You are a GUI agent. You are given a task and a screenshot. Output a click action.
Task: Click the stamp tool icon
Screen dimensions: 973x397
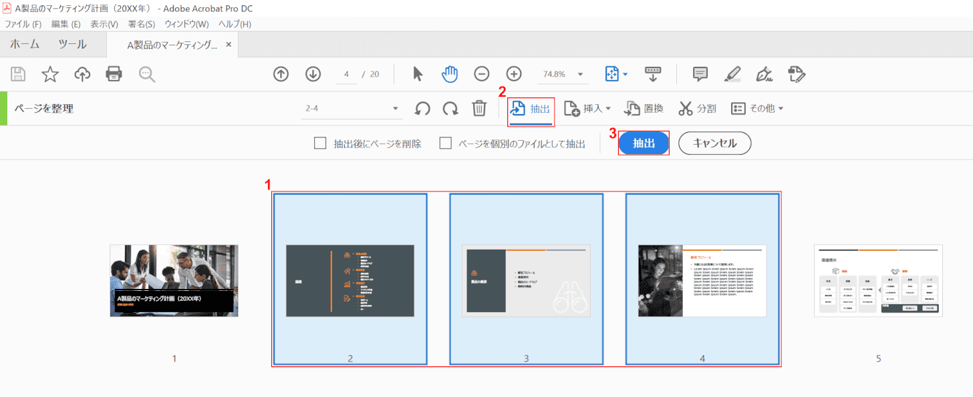tap(797, 74)
